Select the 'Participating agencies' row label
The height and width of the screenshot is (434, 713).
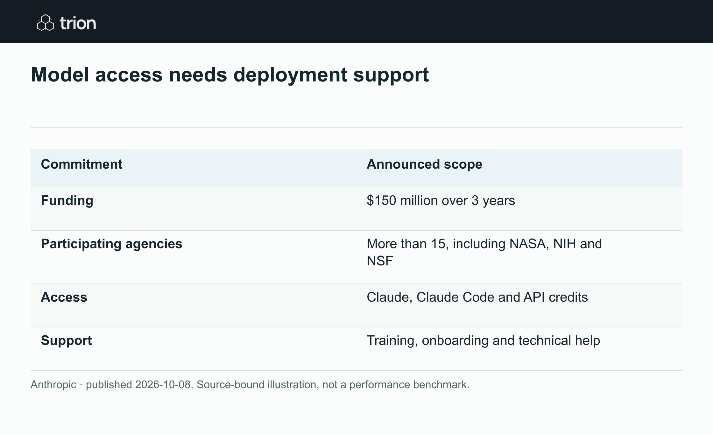coord(112,244)
